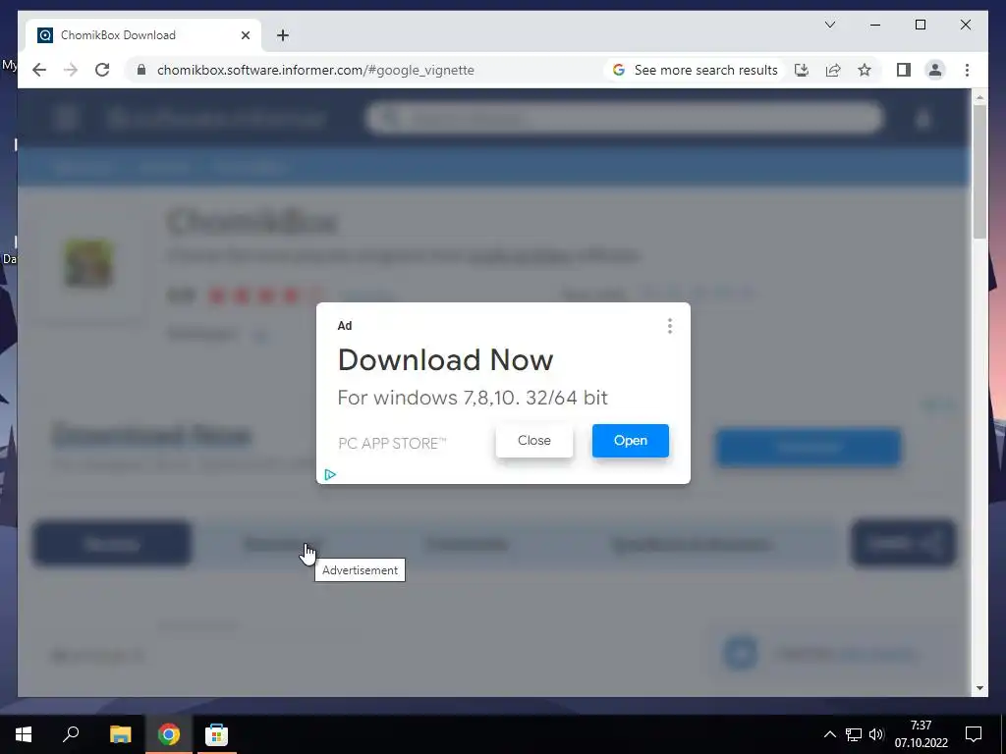Screen dimensions: 1006x754
Task: Select the ChomikBox Download tab
Action: click(143, 35)
